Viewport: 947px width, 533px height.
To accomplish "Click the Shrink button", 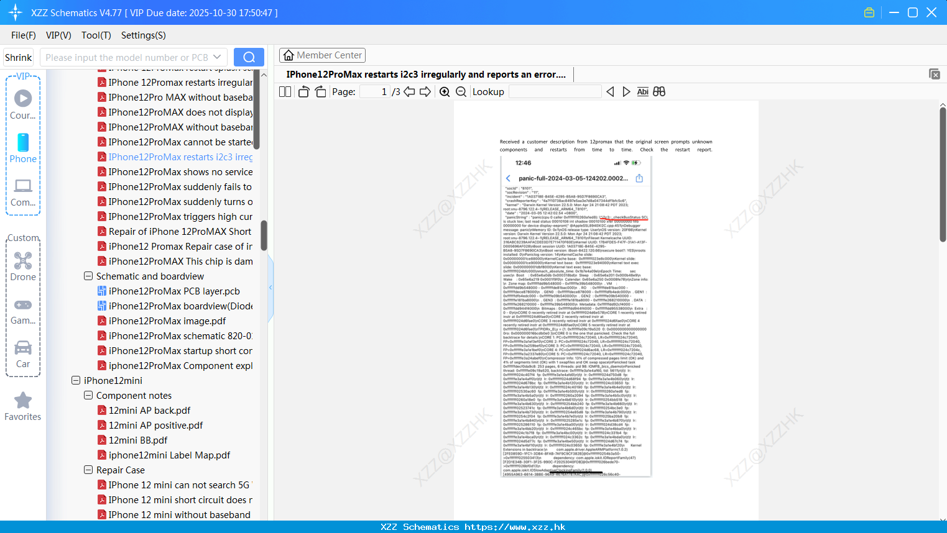I will click(x=19, y=57).
